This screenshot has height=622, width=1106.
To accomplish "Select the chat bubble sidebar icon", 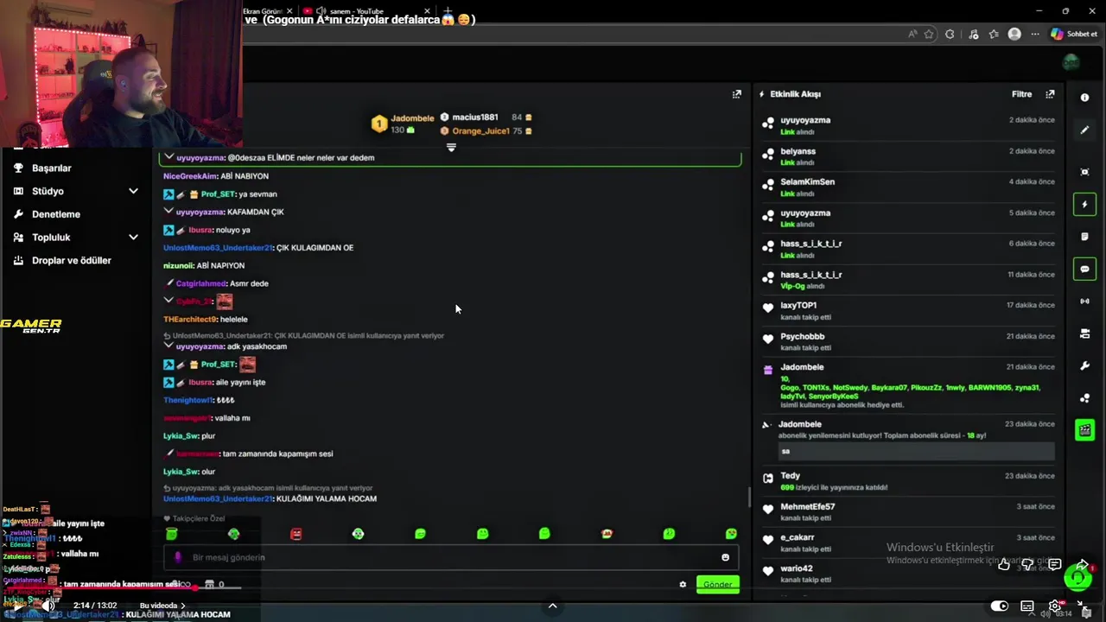I will (1084, 270).
